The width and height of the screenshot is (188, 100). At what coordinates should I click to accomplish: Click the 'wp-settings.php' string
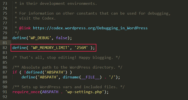coord(85,92)
